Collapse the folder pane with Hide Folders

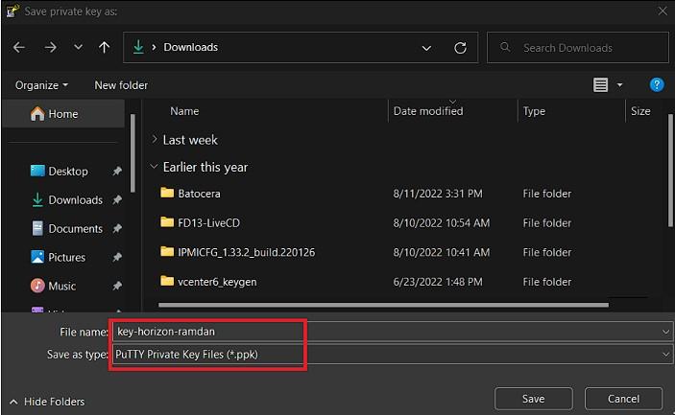point(47,402)
